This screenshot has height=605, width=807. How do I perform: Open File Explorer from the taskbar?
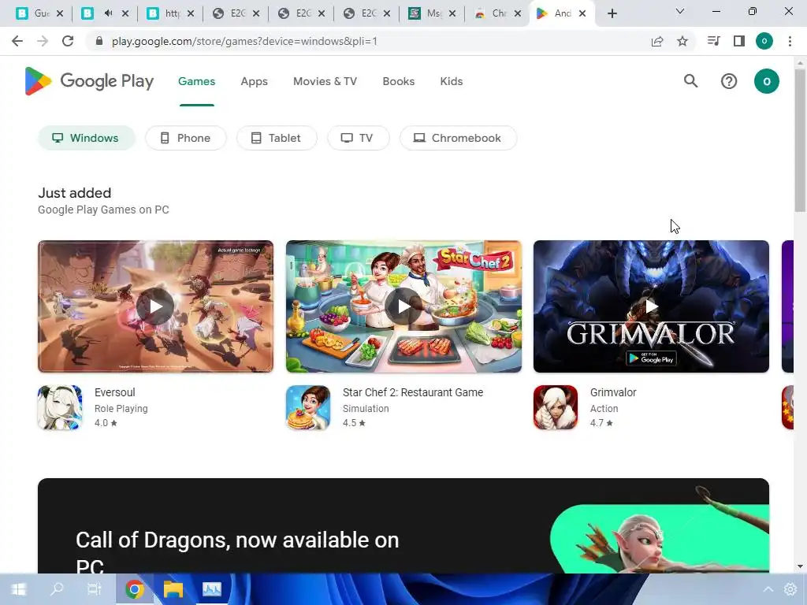pos(173,589)
